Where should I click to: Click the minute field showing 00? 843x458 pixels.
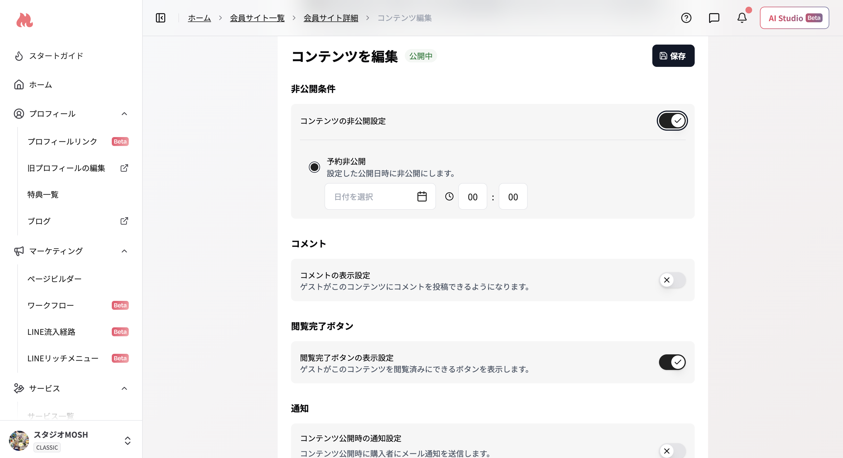click(513, 197)
